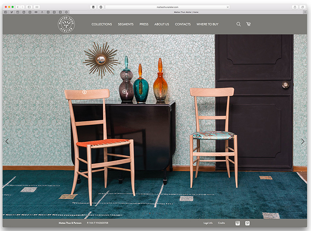Click the plus hotspot on the chair
311x231 pixels.
pyautogui.click(x=84, y=93)
